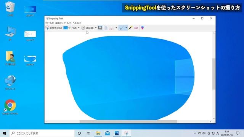Click the scroll right arrow in Snipping Tool
The height and width of the screenshot is (137, 244).
211,122
